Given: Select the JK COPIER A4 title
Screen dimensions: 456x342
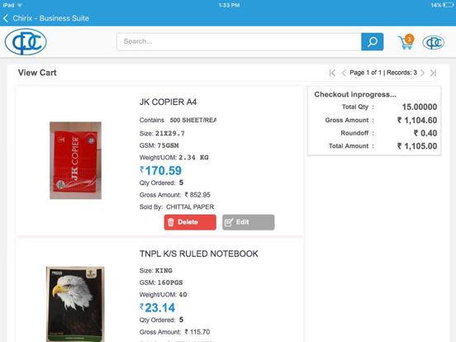Looking at the screenshot, I should [168, 102].
